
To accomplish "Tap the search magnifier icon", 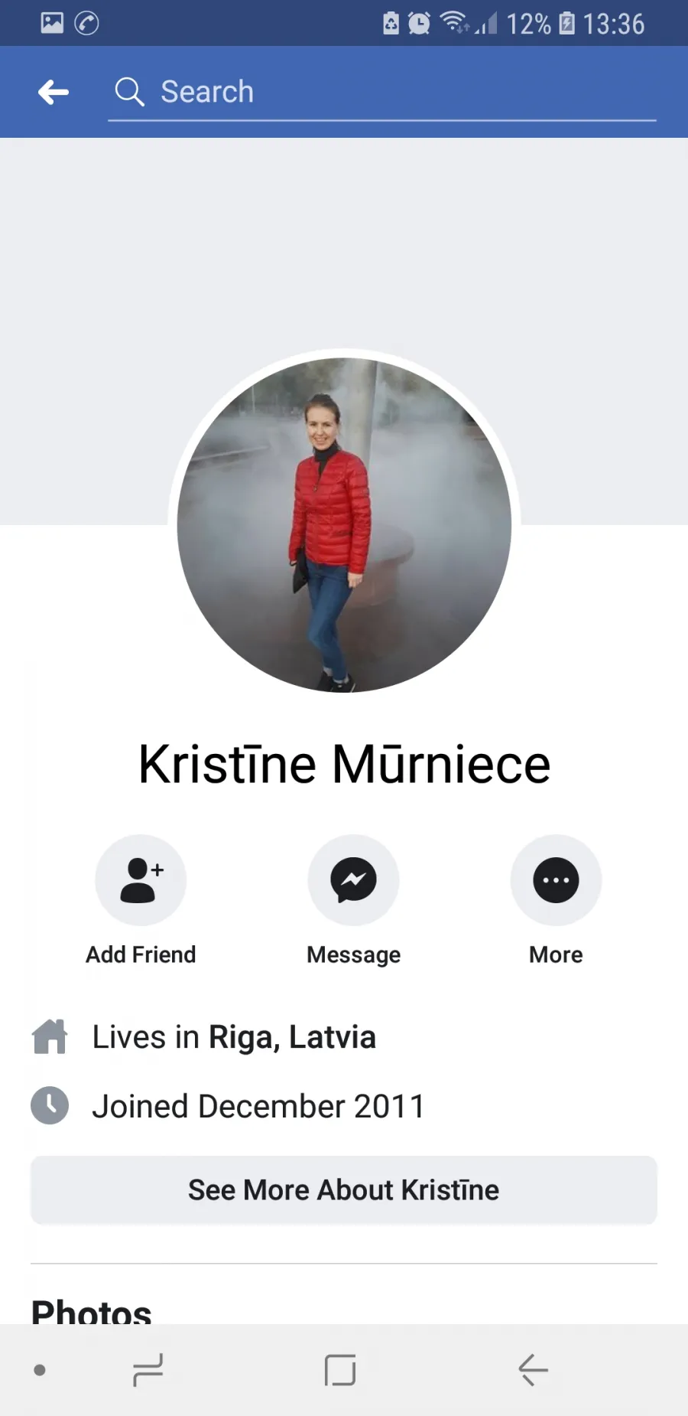I will 129,92.
